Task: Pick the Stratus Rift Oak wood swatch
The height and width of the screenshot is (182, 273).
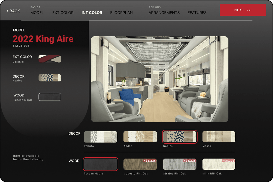Action: 180,164
